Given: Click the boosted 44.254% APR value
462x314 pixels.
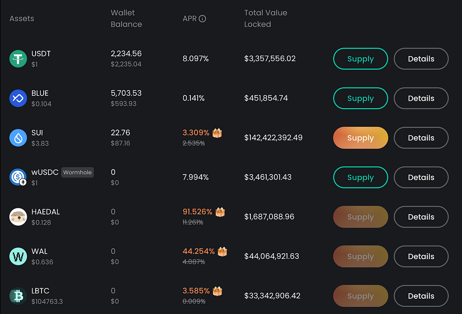Looking at the screenshot, I should click(x=199, y=251).
